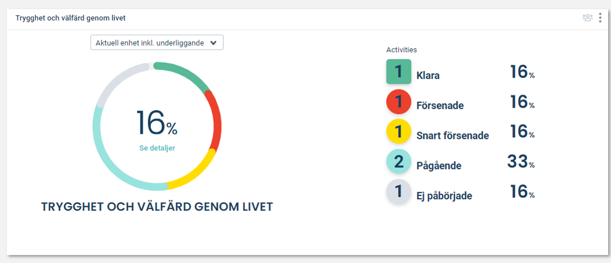This screenshot has height=263, width=611.
Task: Open the Aktuell enhet inkl. underliggande dropdown
Action: pos(157,43)
